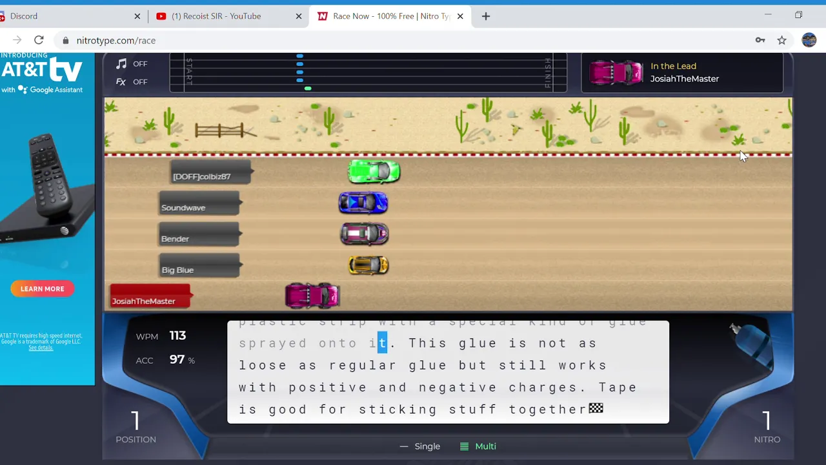The width and height of the screenshot is (826, 465).
Task: Click the WPM value 113
Action: (x=177, y=336)
